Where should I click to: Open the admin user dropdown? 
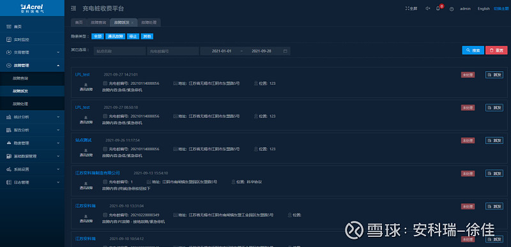[x=465, y=9]
